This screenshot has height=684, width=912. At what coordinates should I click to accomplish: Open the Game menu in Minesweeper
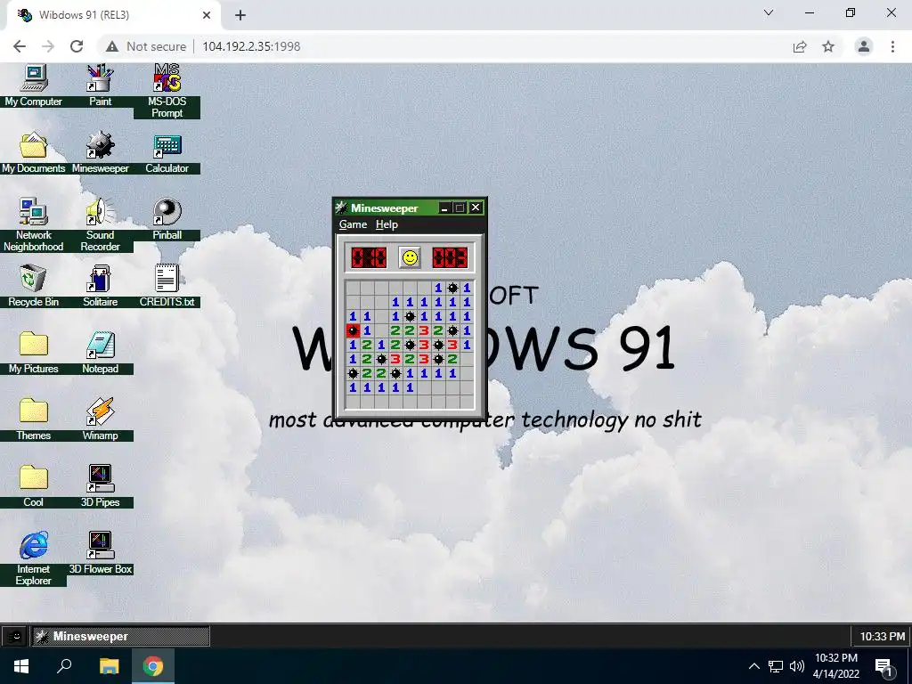[353, 224]
